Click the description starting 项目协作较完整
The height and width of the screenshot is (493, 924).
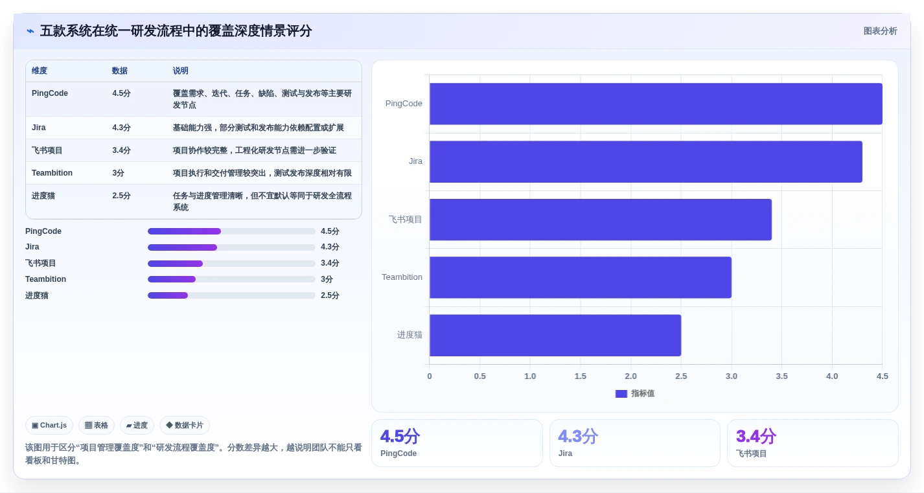pos(255,150)
